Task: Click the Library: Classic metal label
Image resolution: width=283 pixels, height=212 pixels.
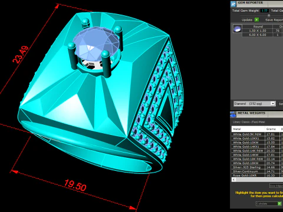Action: point(249,122)
